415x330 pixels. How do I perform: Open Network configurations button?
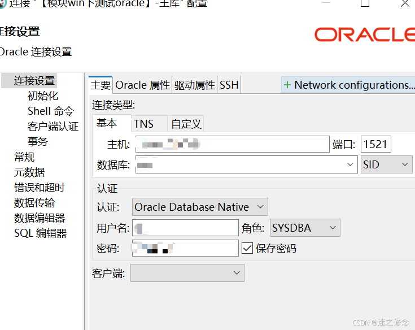pos(348,85)
